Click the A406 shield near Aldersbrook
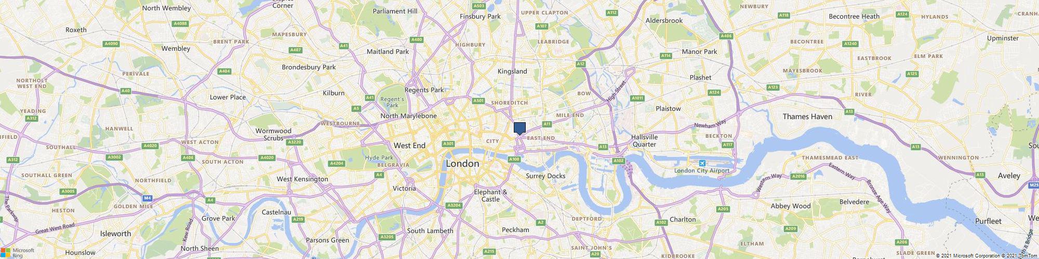Image resolution: width=1039 pixels, height=259 pixels. pos(726,36)
